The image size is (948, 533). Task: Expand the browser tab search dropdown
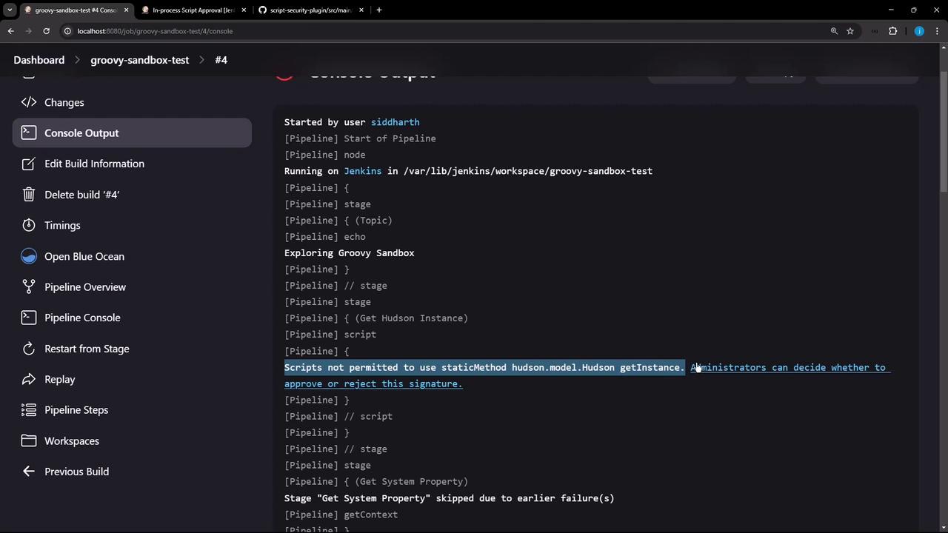(x=10, y=10)
